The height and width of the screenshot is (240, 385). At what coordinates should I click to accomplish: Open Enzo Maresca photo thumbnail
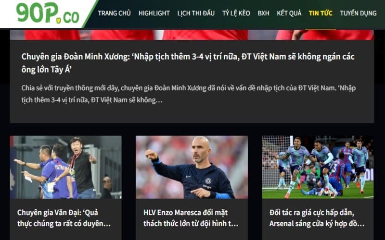(x=192, y=167)
